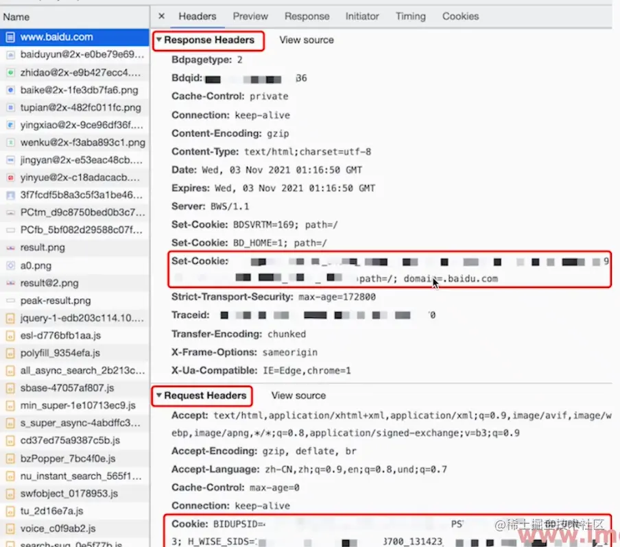Click image icon of yinyue@2x request
The width and height of the screenshot is (620, 547).
pyautogui.click(x=11, y=178)
